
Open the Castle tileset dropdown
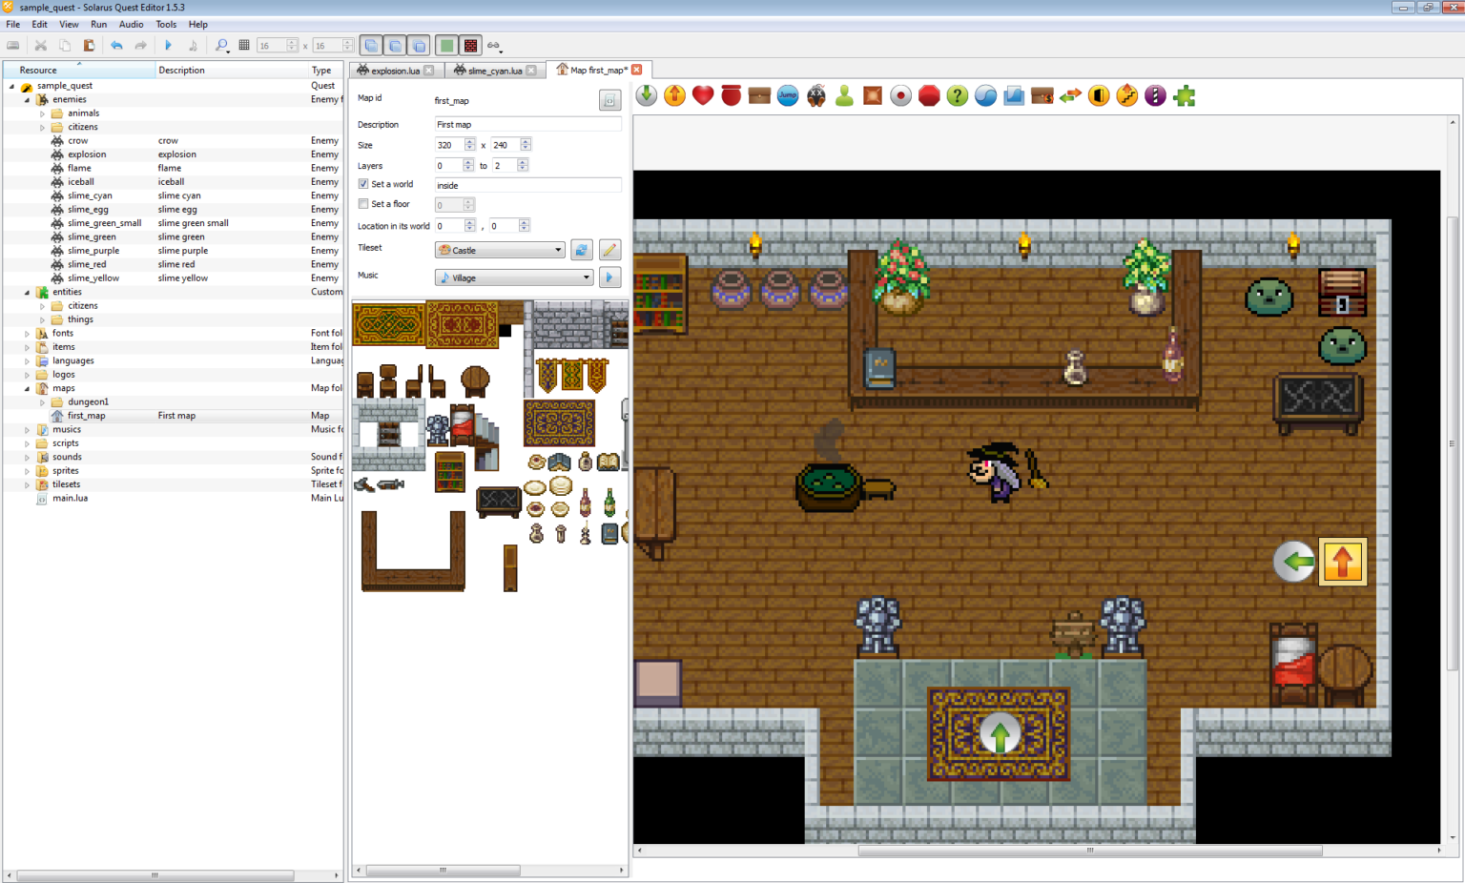pos(501,250)
